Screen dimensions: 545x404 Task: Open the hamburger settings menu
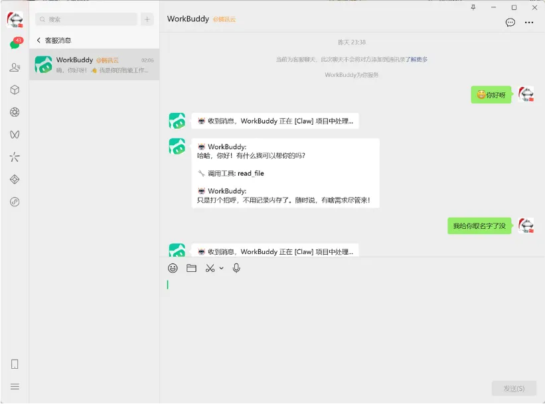(x=15, y=387)
